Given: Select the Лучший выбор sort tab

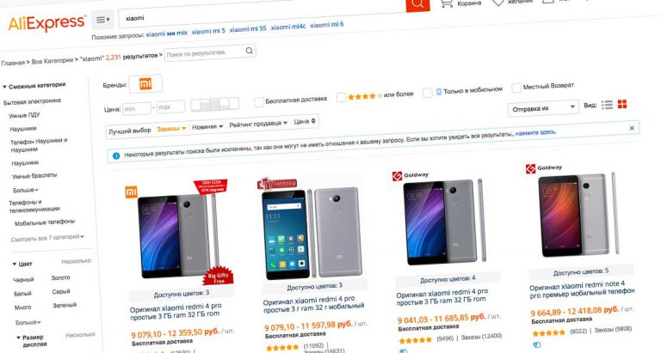Looking at the screenshot, I should tap(129, 131).
